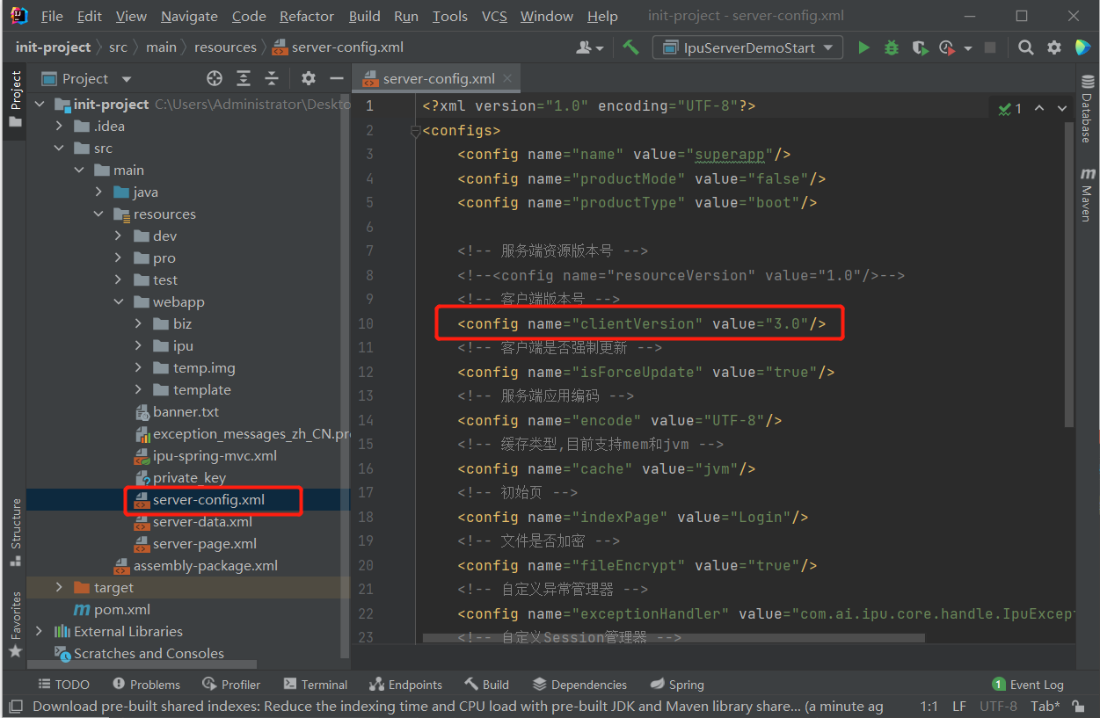
Task: Click Select Opened File target icon
Action: 215,78
